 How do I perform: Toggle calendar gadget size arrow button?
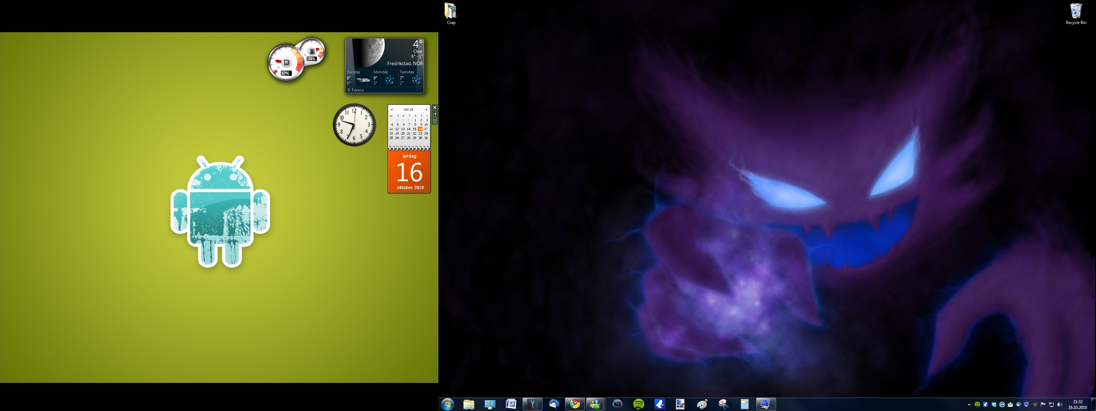[435, 114]
